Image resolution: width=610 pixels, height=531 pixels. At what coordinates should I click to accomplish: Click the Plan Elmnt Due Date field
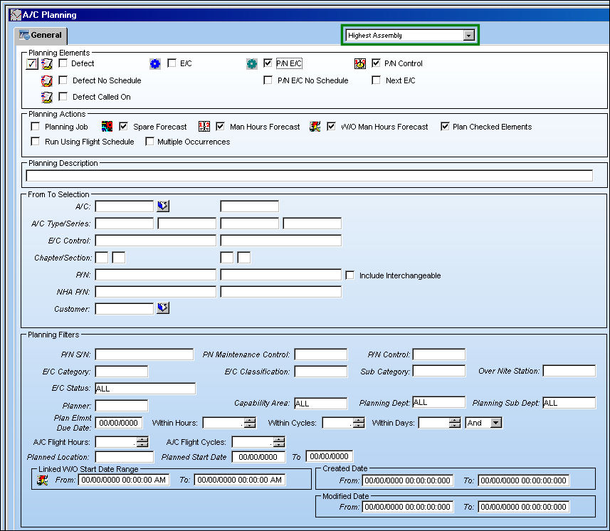click(119, 423)
